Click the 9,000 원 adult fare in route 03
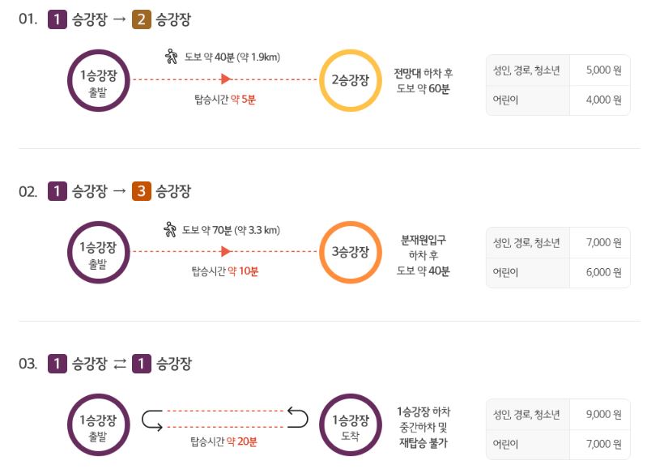Screen dimensions: 647x469 coord(603,414)
